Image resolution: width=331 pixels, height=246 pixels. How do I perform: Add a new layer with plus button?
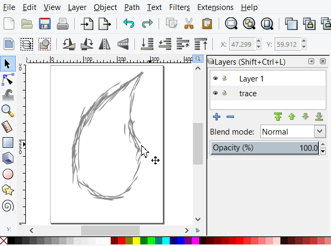click(216, 116)
